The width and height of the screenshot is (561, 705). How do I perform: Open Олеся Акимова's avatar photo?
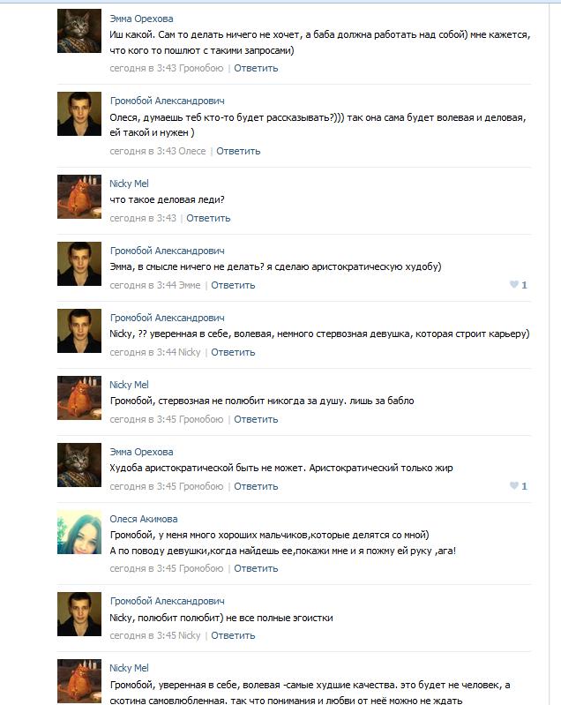coord(79,532)
